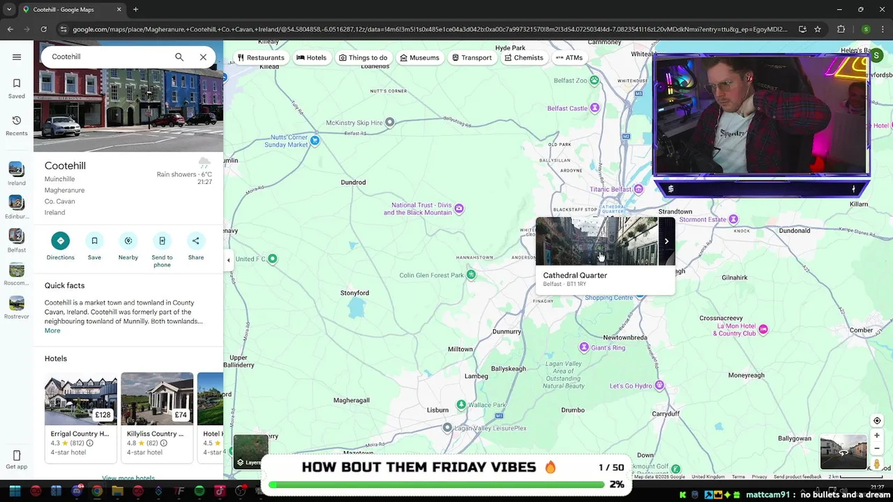Viewport: 893px width, 502px height.
Task: Show info for Errigal Country rating
Action: click(x=89, y=443)
